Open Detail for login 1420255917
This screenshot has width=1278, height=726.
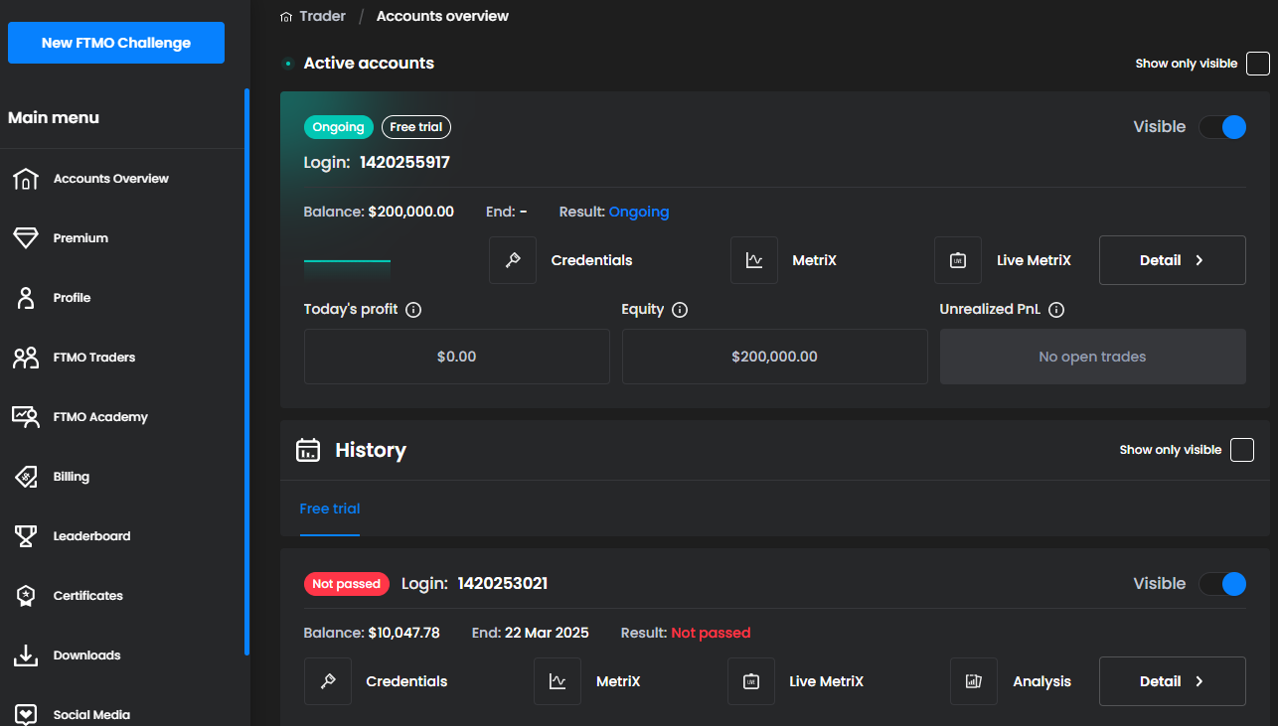pos(1173,260)
